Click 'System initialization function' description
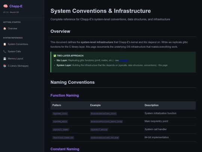This screenshot has height=152, width=202. pos(160,113)
